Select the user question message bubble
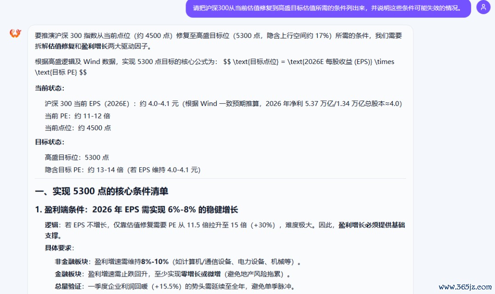This screenshot has width=495, height=294. 328,8
